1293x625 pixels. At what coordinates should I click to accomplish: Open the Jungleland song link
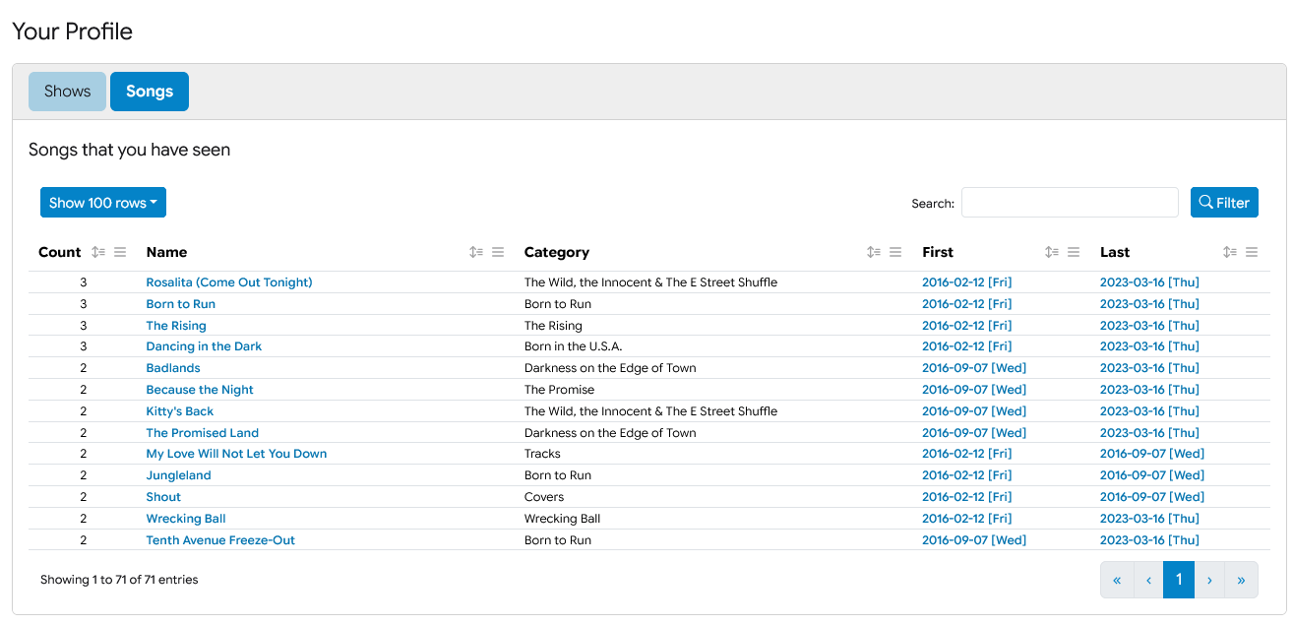click(x=178, y=475)
